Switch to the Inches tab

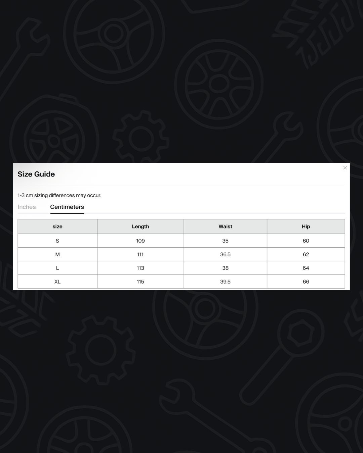[27, 207]
